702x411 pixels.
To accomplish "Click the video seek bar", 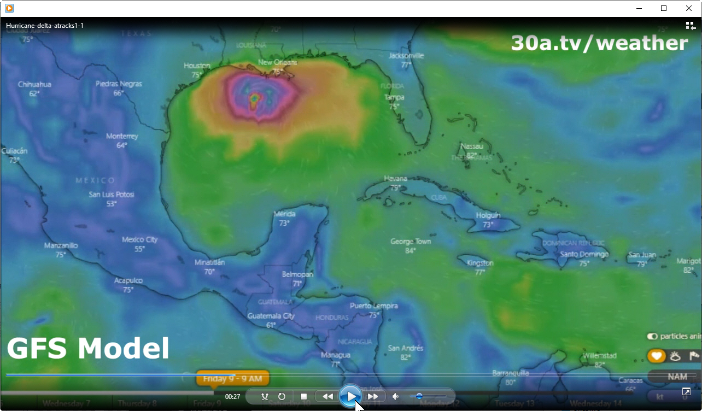I will pos(350,375).
